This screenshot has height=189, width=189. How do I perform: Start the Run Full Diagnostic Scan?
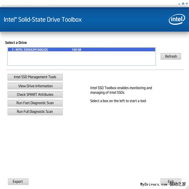(35, 112)
